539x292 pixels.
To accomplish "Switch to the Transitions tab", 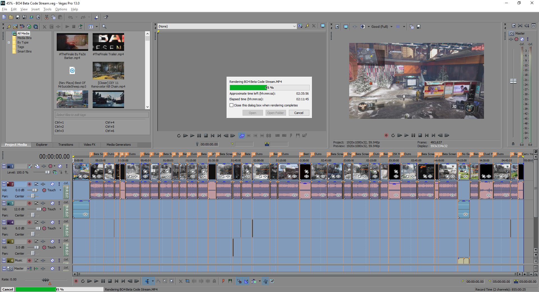I will point(66,145).
